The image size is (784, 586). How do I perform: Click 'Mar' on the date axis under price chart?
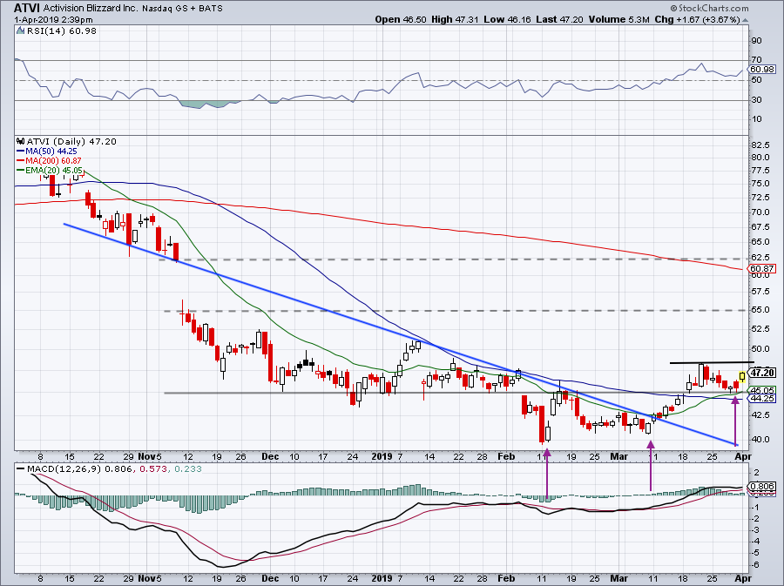point(619,456)
